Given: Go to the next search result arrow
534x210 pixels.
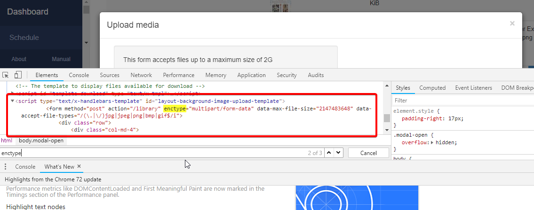Looking at the screenshot, I should tap(338, 153).
